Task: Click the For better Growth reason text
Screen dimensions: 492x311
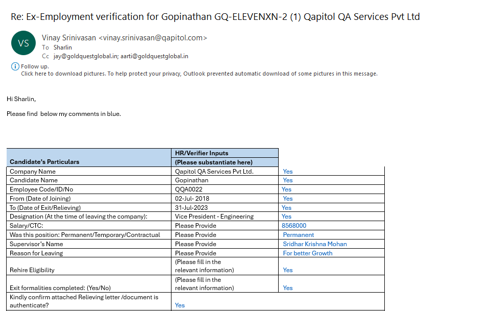Action: (307, 253)
